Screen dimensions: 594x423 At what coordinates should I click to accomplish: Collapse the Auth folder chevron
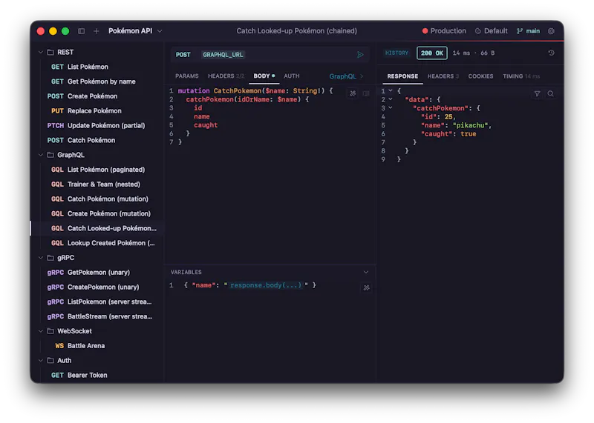tap(41, 361)
